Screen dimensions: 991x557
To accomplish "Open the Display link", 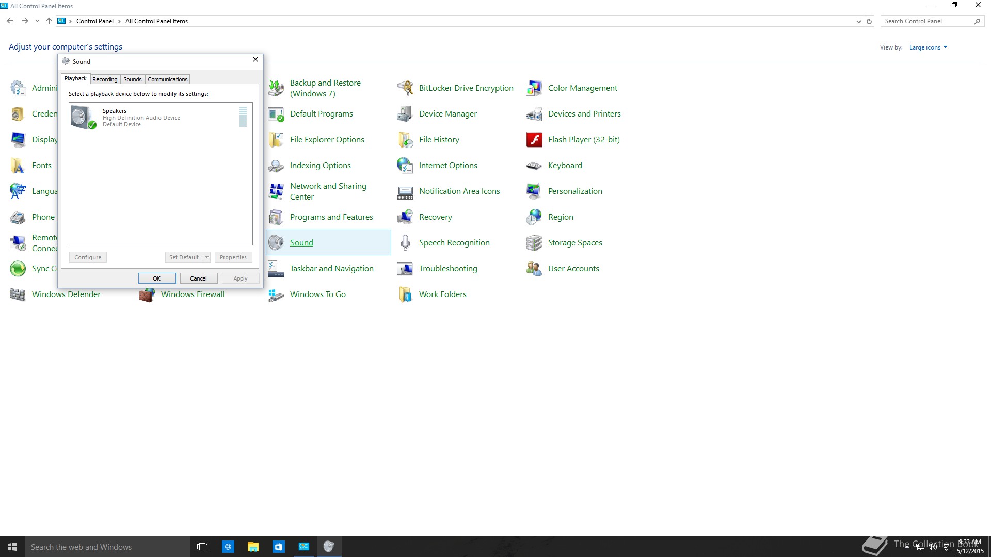I will [44, 140].
